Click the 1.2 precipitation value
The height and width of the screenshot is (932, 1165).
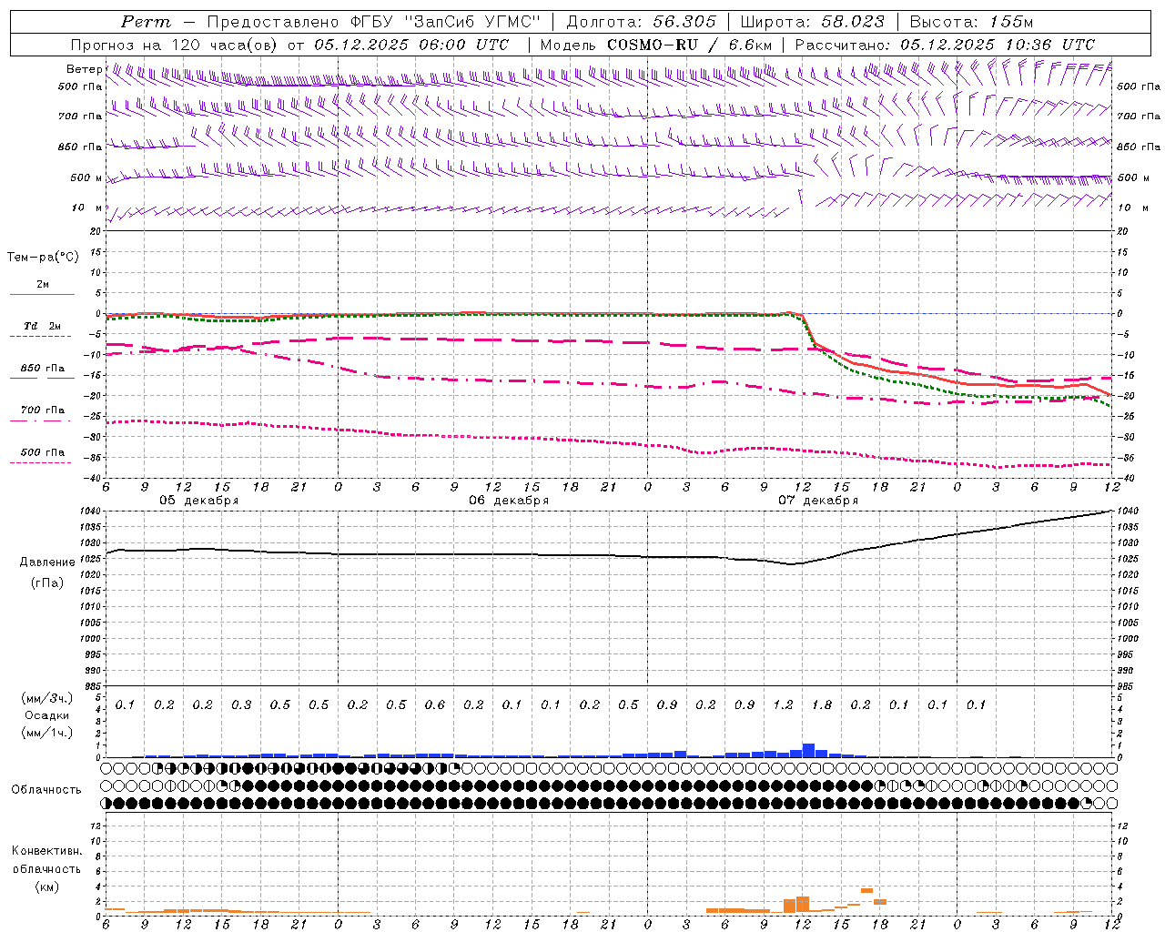(x=783, y=705)
